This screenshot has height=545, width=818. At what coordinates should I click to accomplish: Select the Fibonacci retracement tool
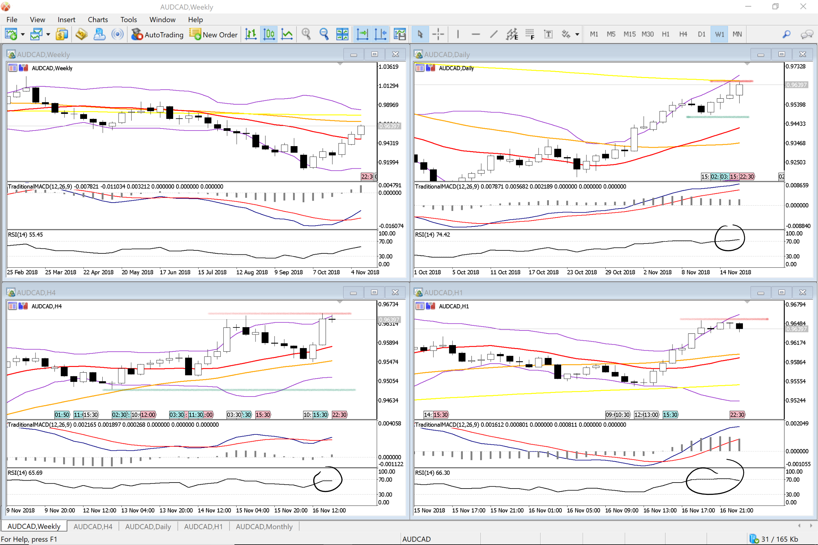point(530,34)
